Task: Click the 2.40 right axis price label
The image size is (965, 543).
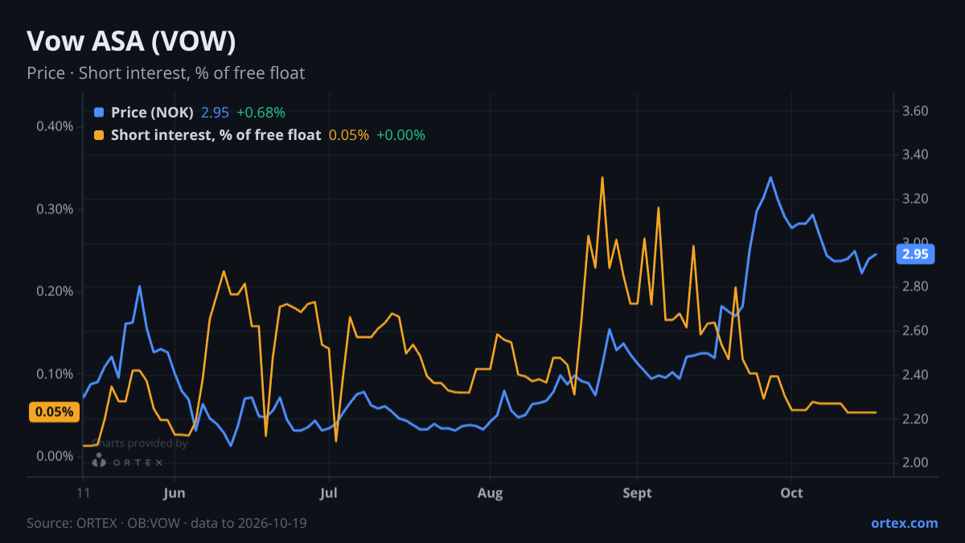Action: pos(916,375)
